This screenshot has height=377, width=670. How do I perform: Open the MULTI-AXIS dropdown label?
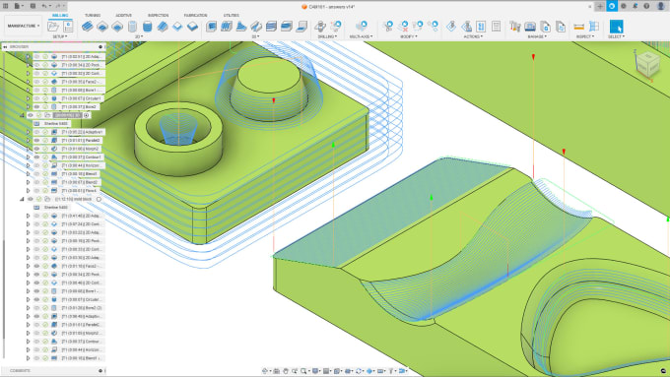coord(362,36)
